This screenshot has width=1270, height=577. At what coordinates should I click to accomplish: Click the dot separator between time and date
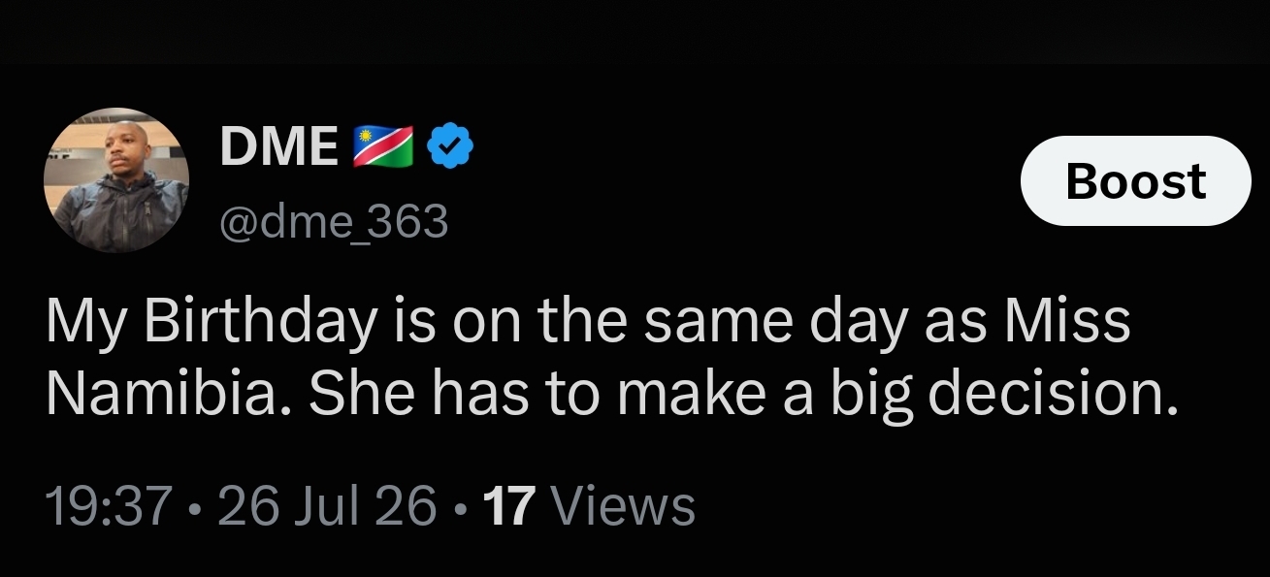click(196, 507)
